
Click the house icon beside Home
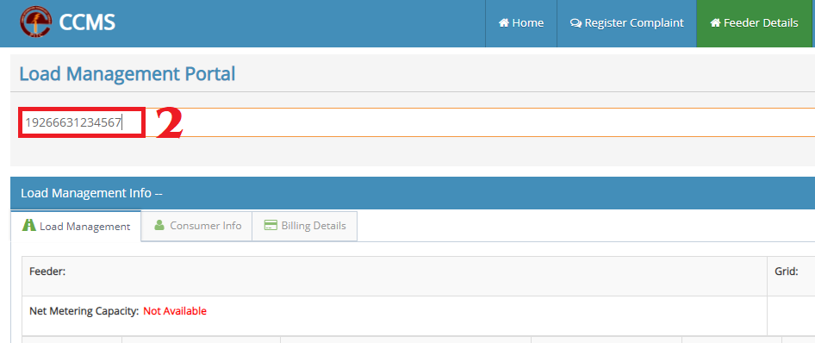(503, 23)
